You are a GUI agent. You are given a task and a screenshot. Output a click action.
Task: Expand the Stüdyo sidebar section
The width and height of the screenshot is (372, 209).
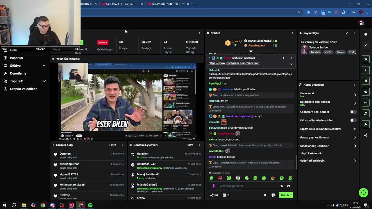[44, 66]
